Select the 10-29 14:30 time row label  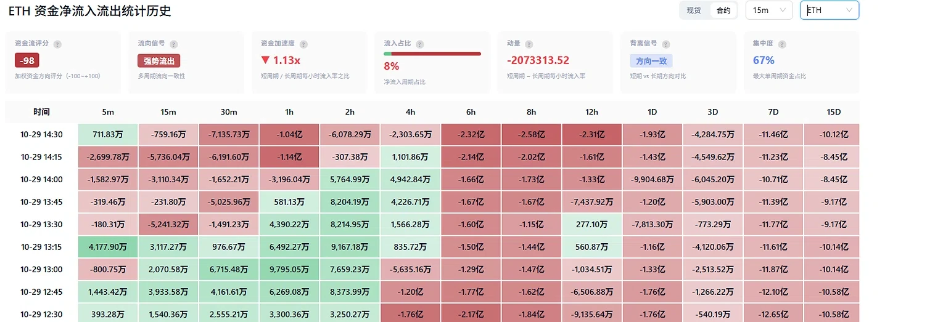41,134
